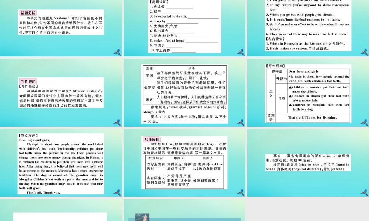Viewport: 369px width, 221px height.
Task: Click the 社交场合 table header
Action: pyautogui.click(x=156, y=158)
